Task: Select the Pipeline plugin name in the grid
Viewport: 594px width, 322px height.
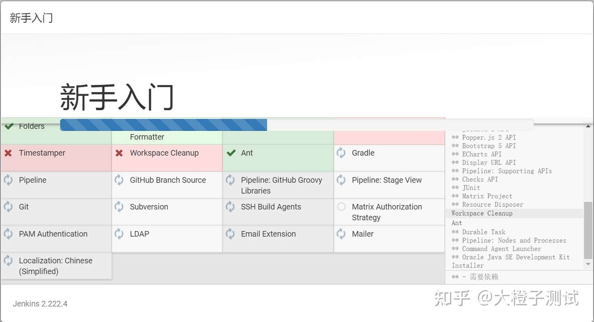Action: (33, 180)
